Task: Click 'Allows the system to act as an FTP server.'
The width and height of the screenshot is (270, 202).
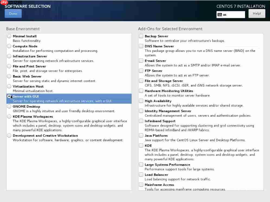Action: (177, 75)
